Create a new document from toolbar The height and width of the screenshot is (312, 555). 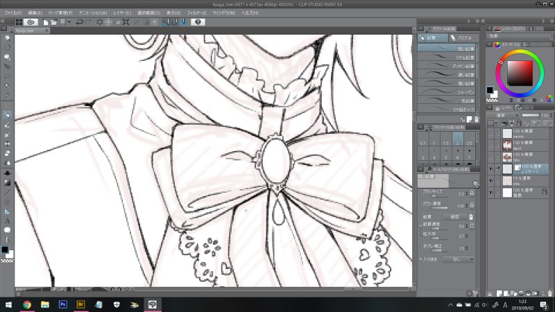46,22
